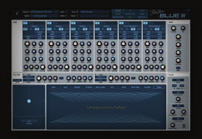Click Filter 1 envelope shape icon
Viewport: 202px width, 139px height.
point(61,78)
